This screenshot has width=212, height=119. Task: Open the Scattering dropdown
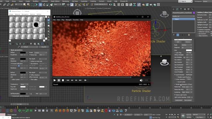point(187,92)
